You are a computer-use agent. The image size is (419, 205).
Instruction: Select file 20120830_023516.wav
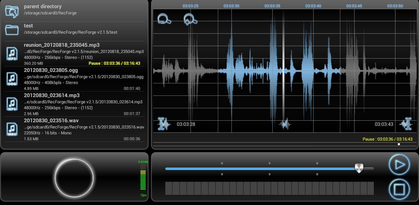[75, 129]
